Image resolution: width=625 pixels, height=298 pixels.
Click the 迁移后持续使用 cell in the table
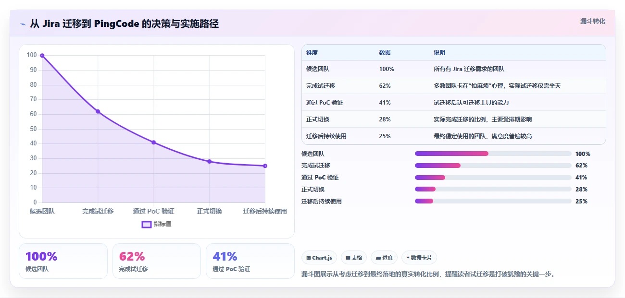click(x=326, y=136)
